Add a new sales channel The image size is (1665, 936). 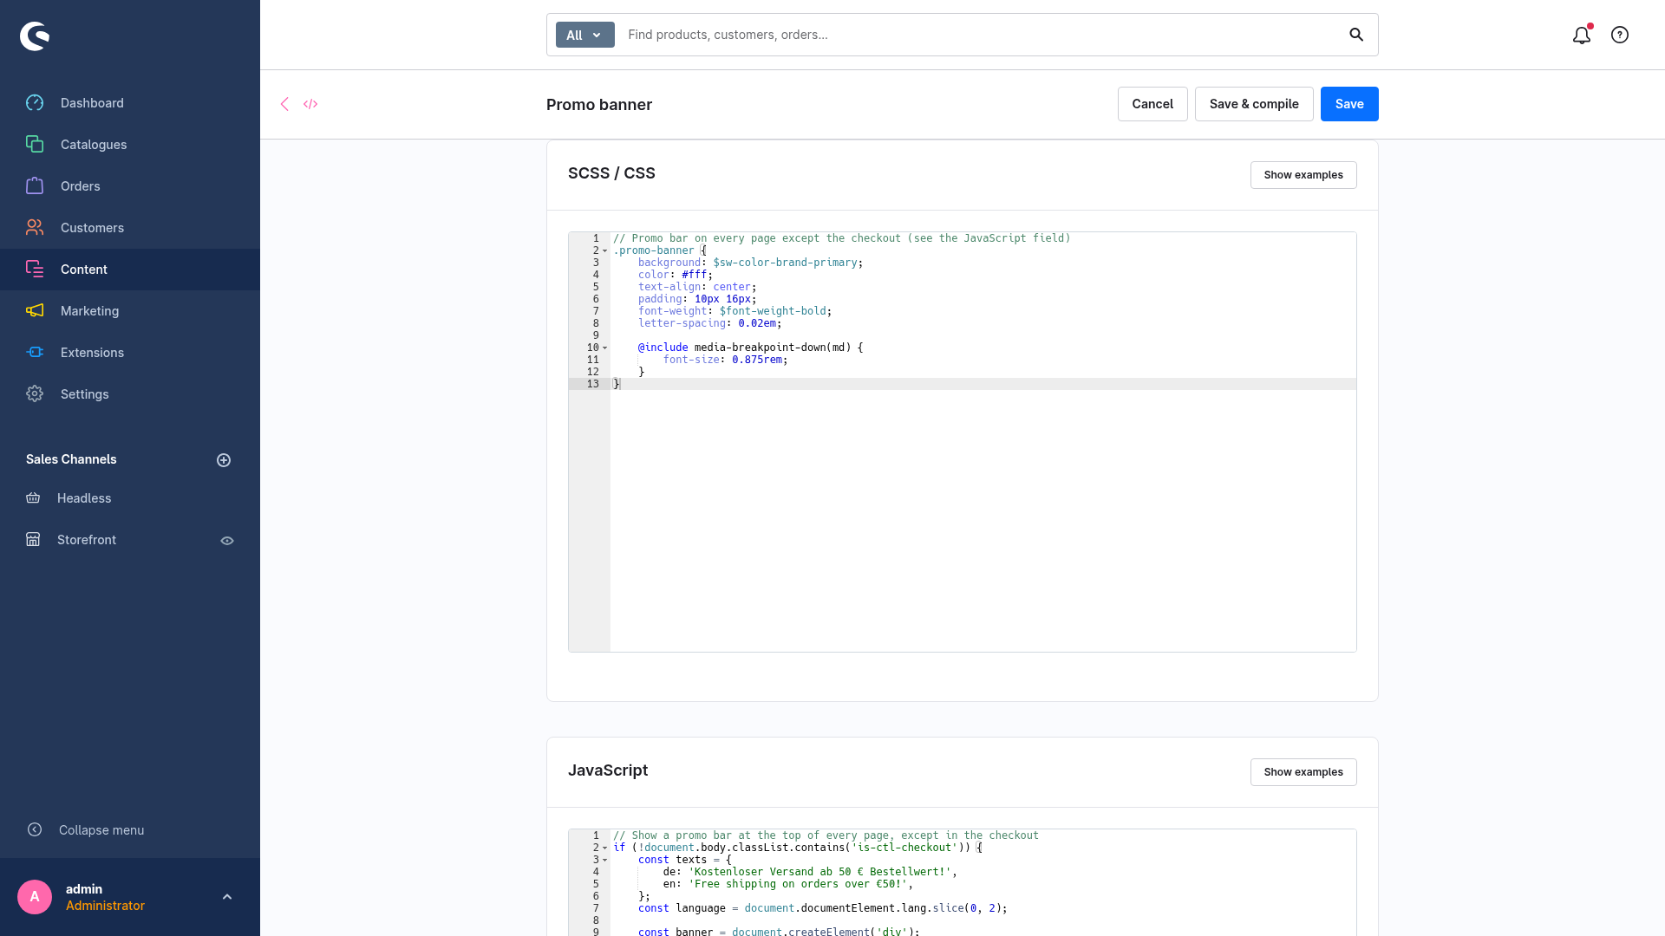[224, 460]
